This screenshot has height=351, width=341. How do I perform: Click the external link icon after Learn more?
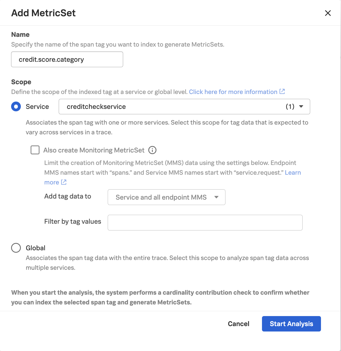[64, 182]
